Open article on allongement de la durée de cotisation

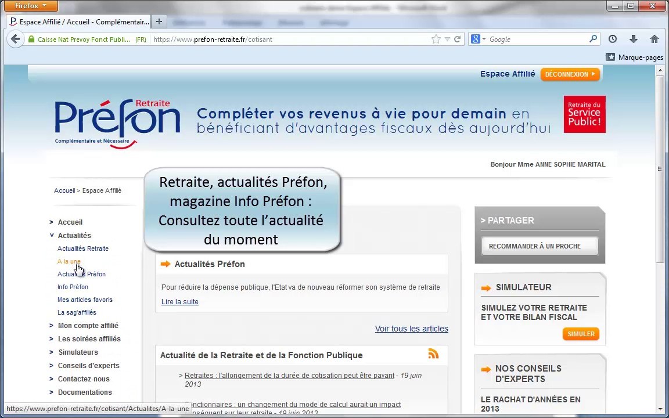click(289, 376)
